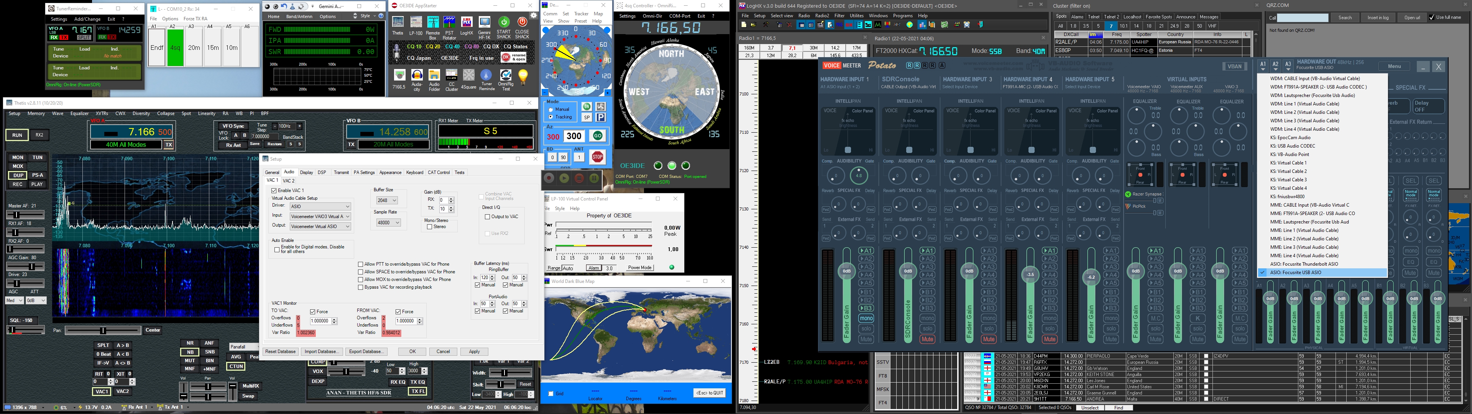Screen dimensions: 1472x414
Task: Open the AGC Med dropdown in Thetis
Action: tap(14, 300)
